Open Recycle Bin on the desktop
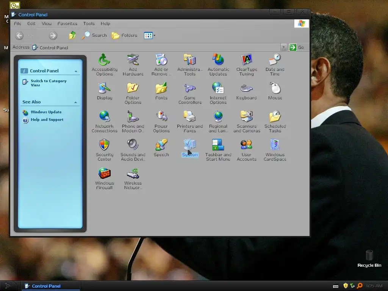The width and height of the screenshot is (388, 291). (369, 258)
